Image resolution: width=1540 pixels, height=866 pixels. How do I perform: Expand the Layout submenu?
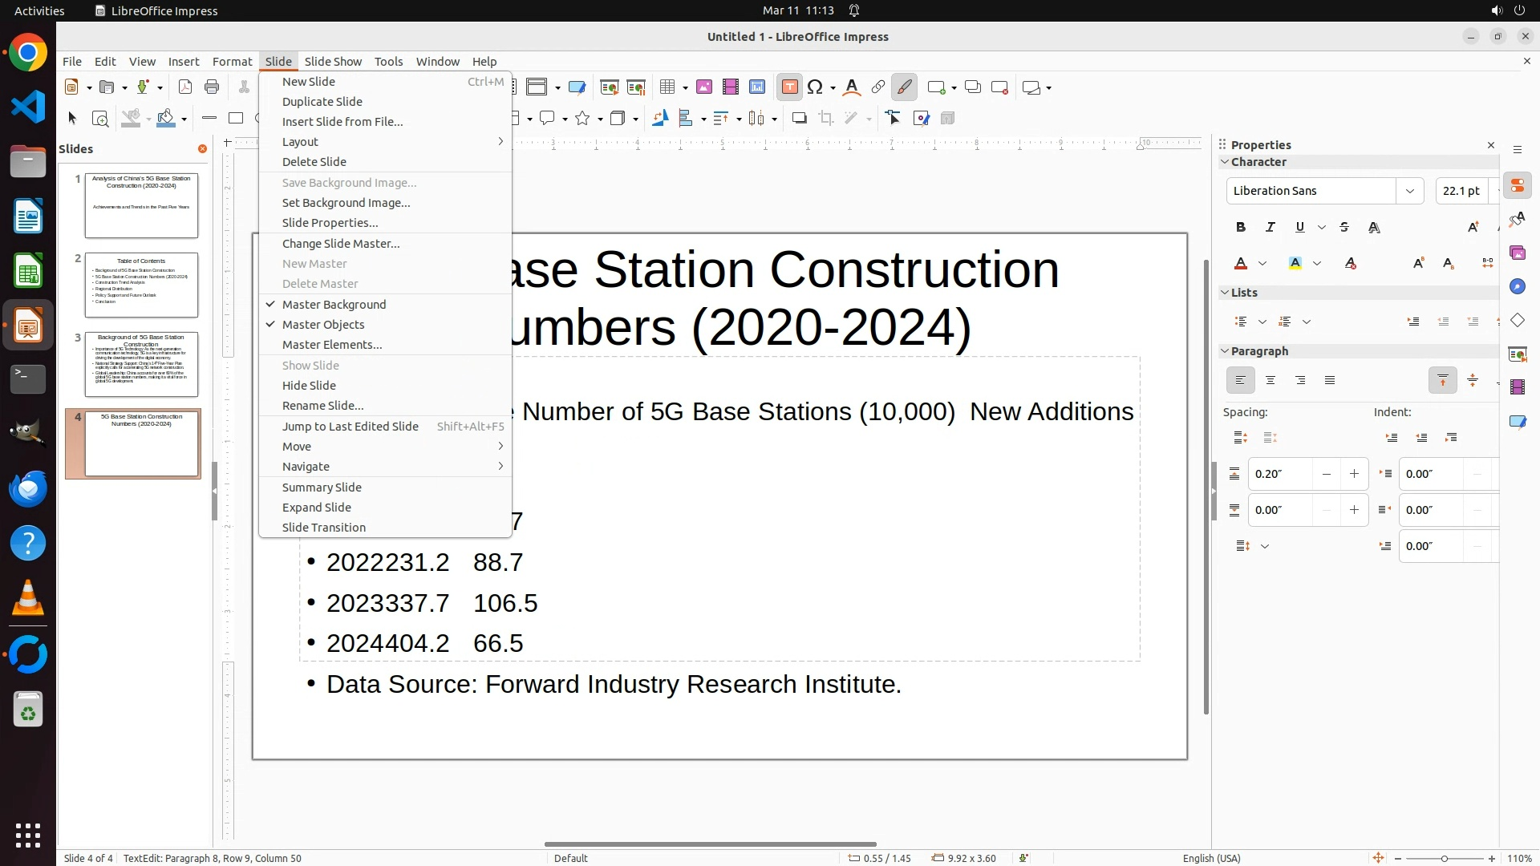300,142
